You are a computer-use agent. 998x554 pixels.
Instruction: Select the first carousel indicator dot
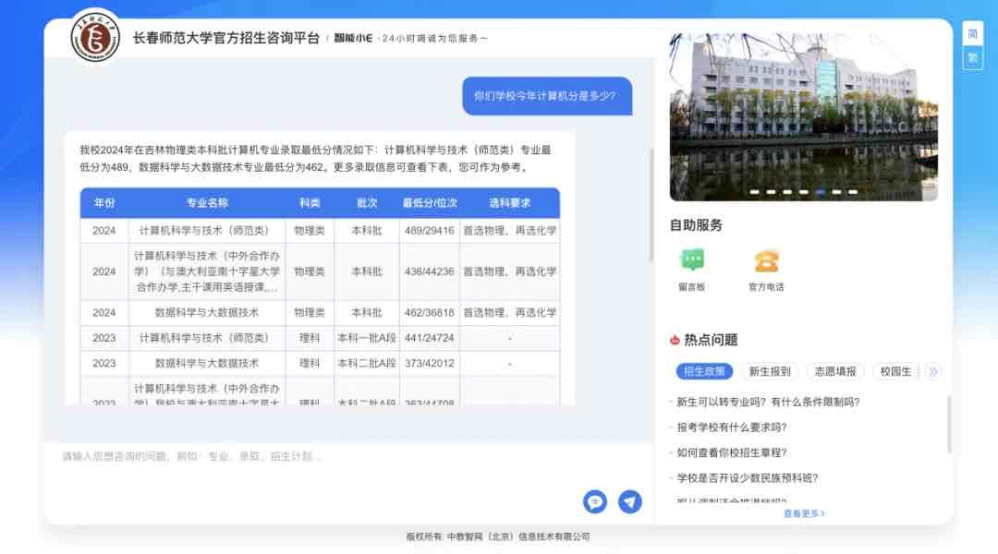point(754,191)
